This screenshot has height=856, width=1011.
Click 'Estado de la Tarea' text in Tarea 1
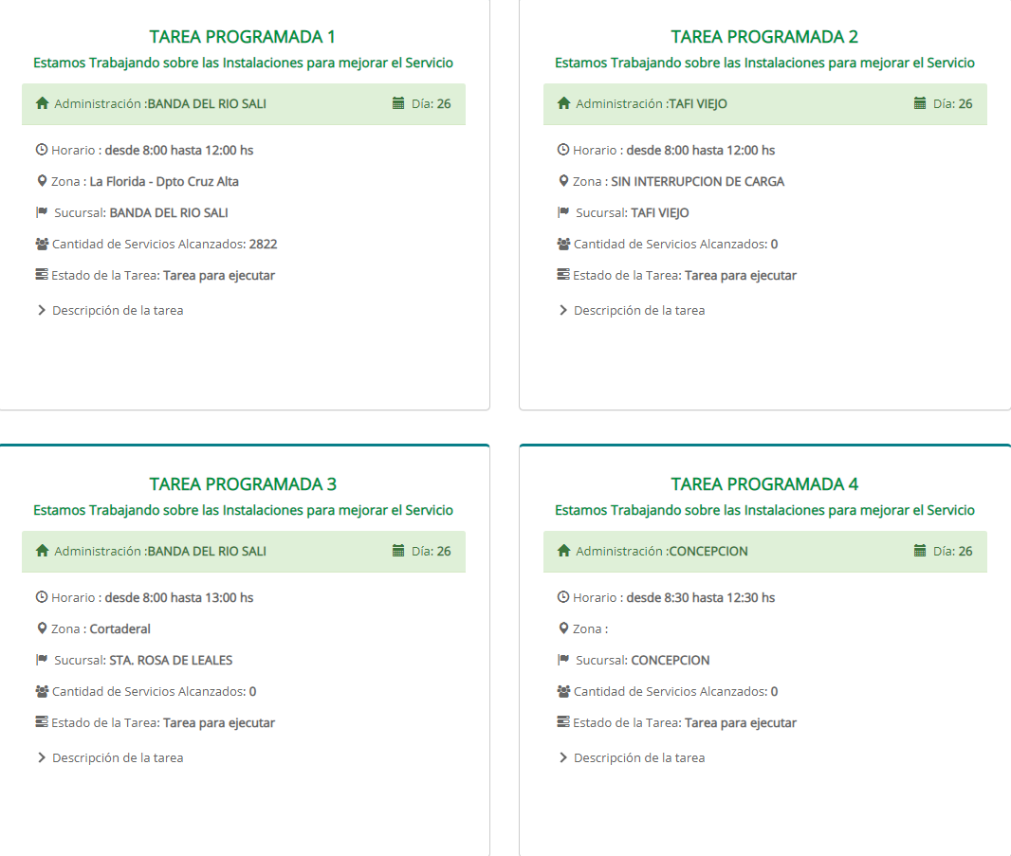(105, 275)
